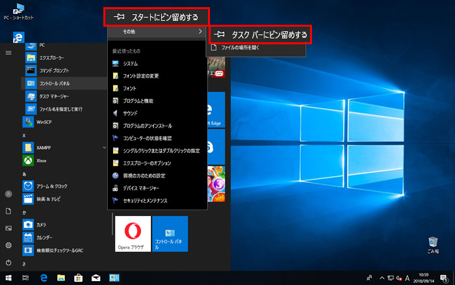This screenshot has height=285, width=455.
Task: Click the Windows Start button
Action: (8, 278)
